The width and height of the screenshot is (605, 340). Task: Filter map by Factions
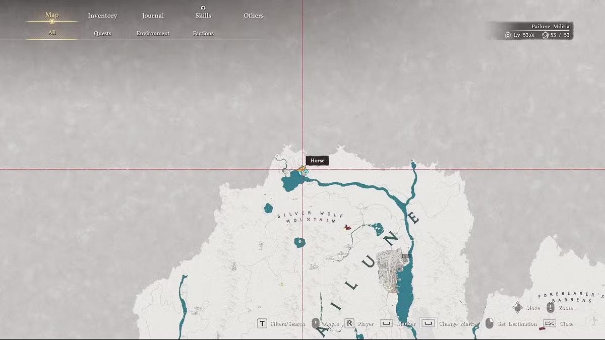[x=203, y=33]
